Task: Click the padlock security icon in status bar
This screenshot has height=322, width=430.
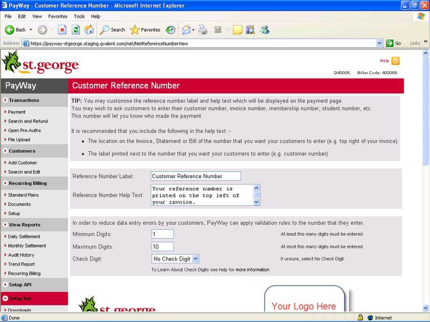Action: (360, 317)
